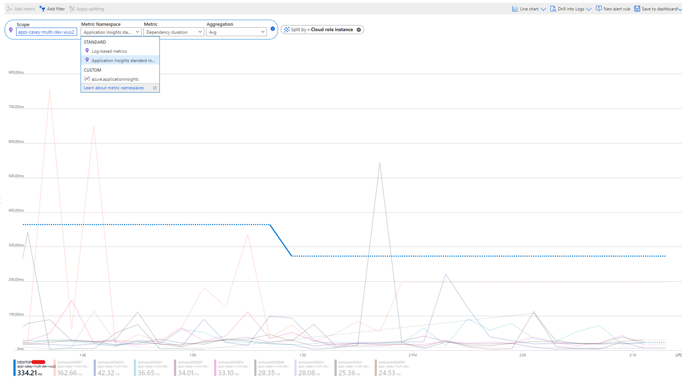The image size is (682, 385).
Task: Click the Application Insights scope icon beside Scope field
Action: pos(11,30)
